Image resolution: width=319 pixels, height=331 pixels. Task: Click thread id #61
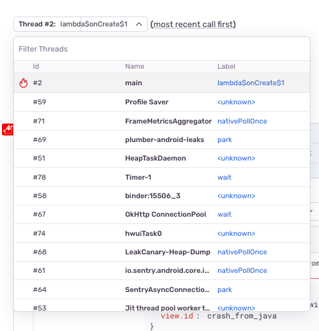coord(39,270)
